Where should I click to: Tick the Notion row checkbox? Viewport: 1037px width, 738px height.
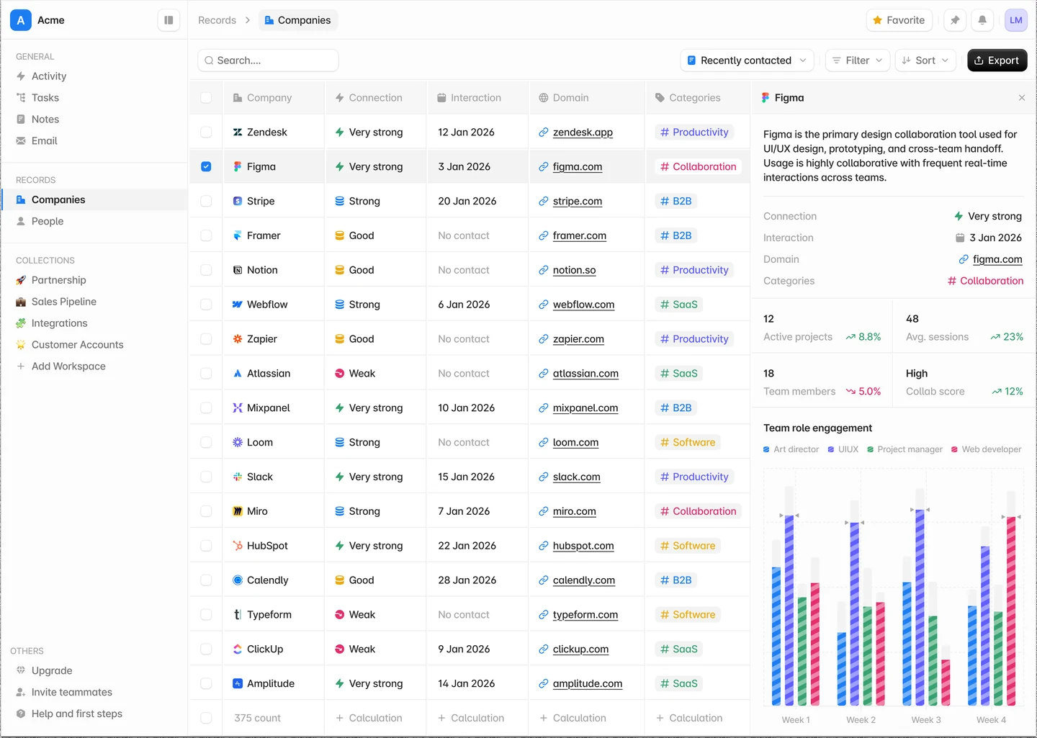point(206,270)
